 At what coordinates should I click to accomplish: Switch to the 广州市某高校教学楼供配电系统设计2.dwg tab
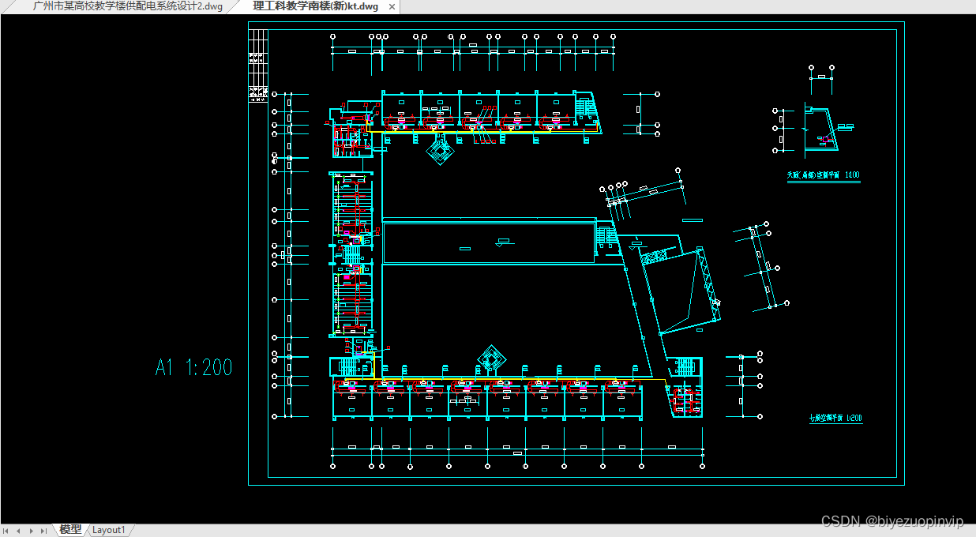pyautogui.click(x=128, y=6)
